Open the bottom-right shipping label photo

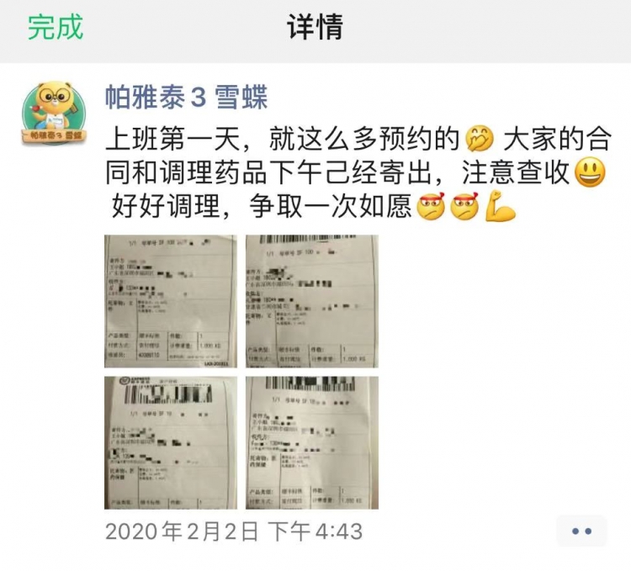click(312, 442)
